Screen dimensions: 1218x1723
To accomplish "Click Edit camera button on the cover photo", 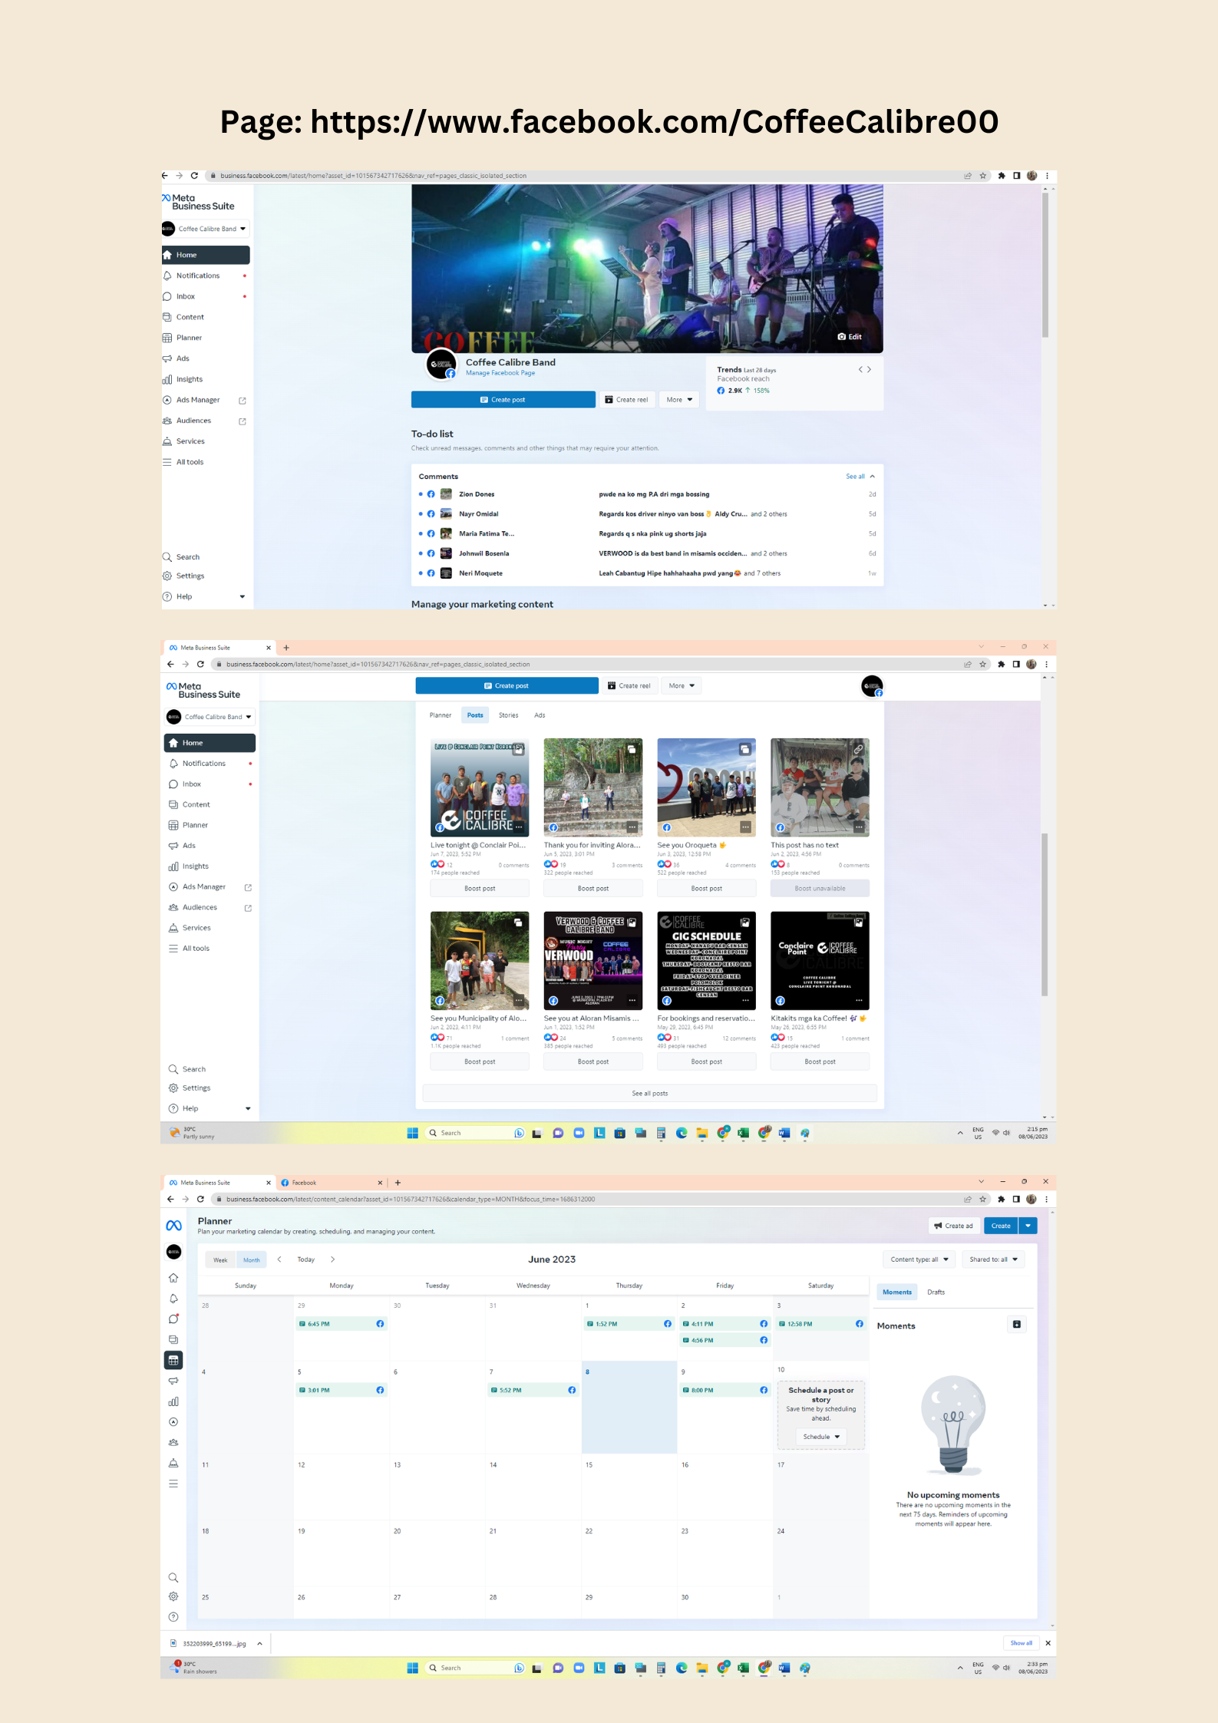I will 850,337.
